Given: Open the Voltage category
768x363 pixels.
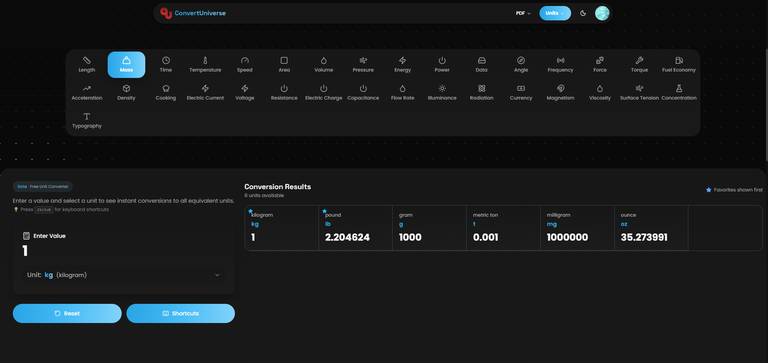Looking at the screenshot, I should pos(245,92).
